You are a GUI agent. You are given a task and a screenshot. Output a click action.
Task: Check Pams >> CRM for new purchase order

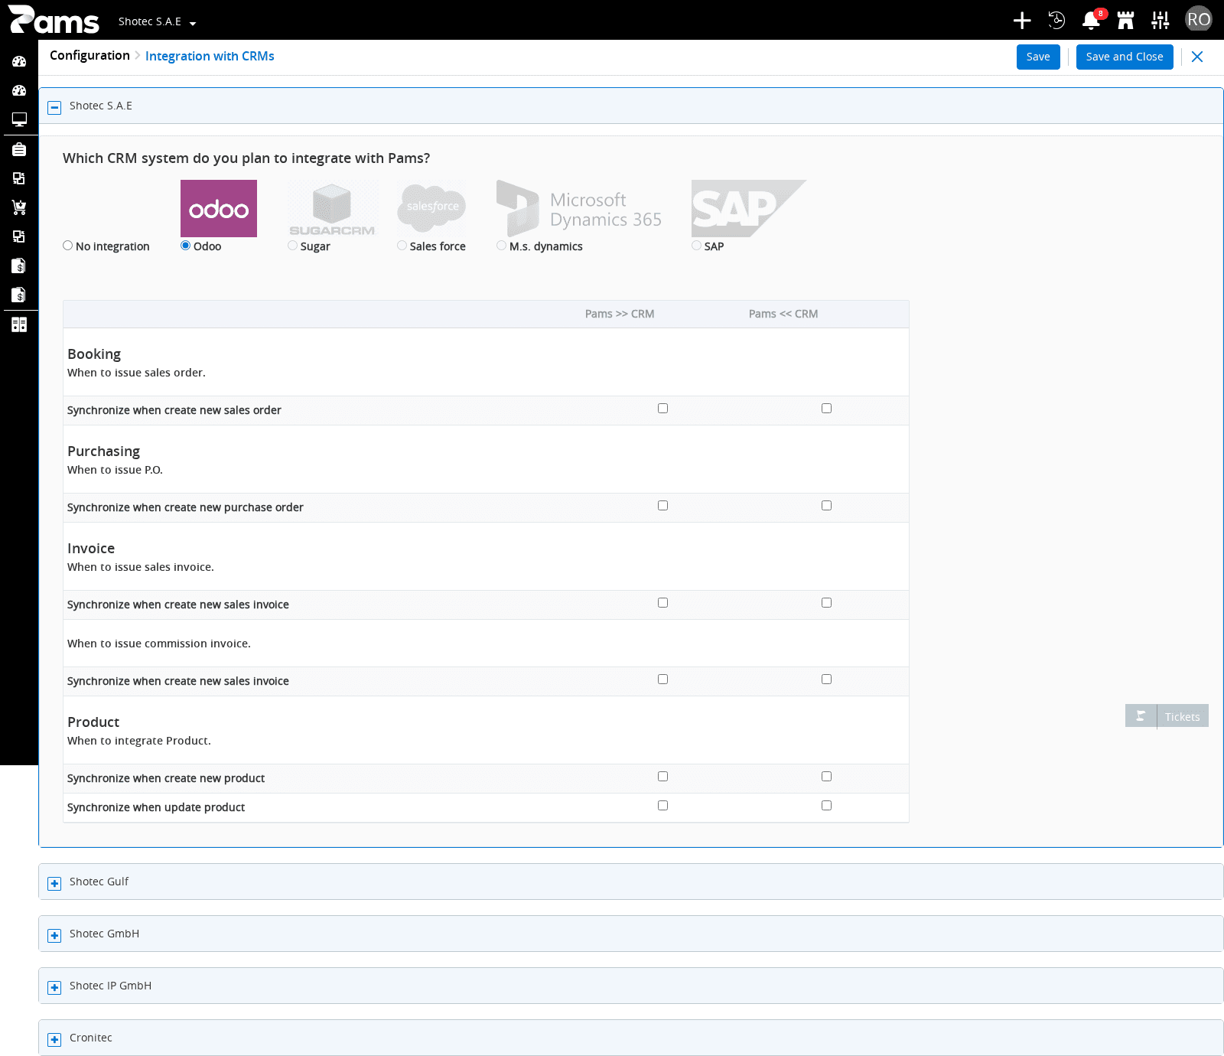[663, 506]
